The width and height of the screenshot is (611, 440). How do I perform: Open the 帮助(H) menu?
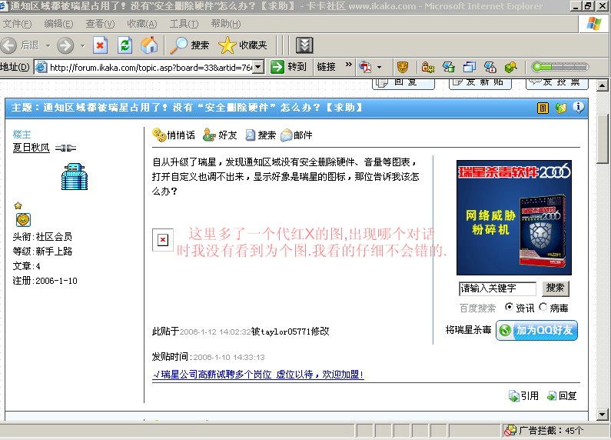226,24
